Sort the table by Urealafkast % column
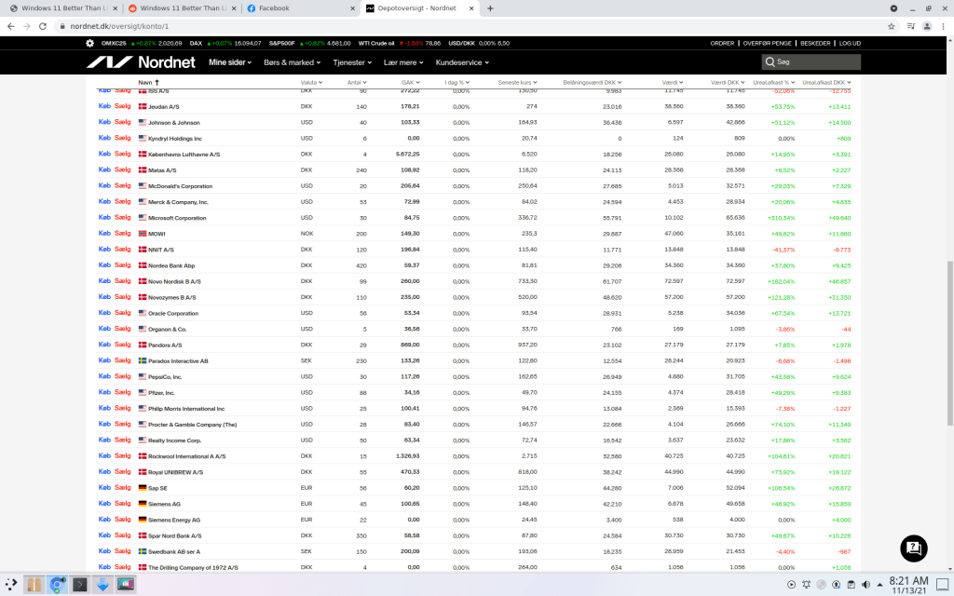This screenshot has width=954, height=596. [775, 82]
